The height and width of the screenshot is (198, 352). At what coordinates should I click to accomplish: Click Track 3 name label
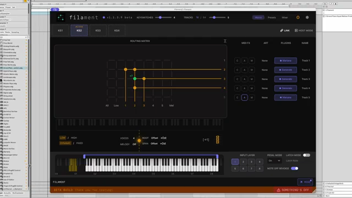tap(306, 79)
